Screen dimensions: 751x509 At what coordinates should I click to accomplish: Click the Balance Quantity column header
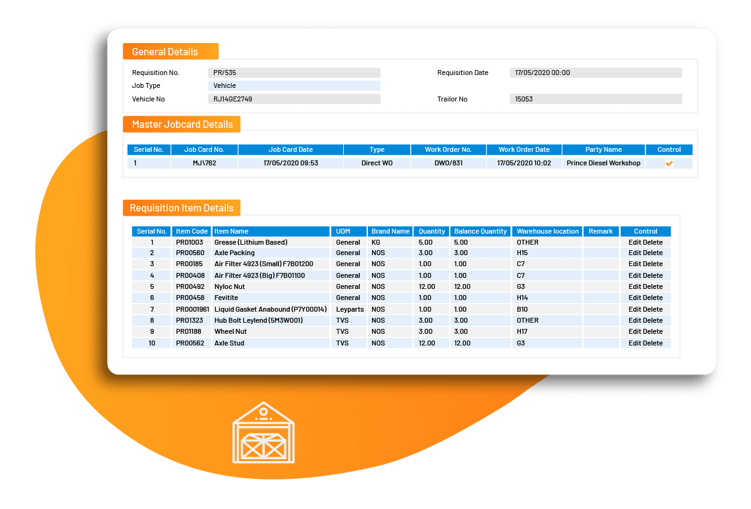(480, 232)
